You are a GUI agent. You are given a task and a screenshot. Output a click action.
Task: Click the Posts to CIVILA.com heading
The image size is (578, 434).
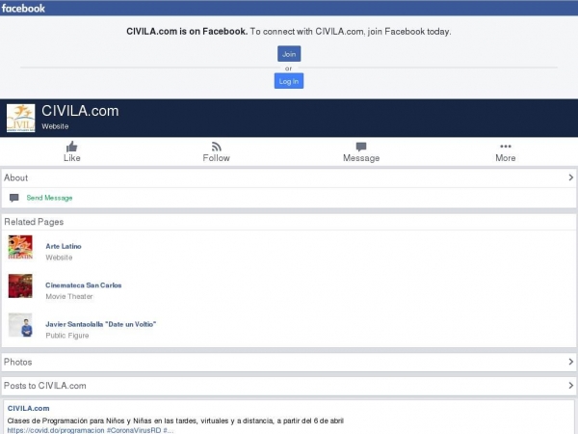(x=45, y=386)
